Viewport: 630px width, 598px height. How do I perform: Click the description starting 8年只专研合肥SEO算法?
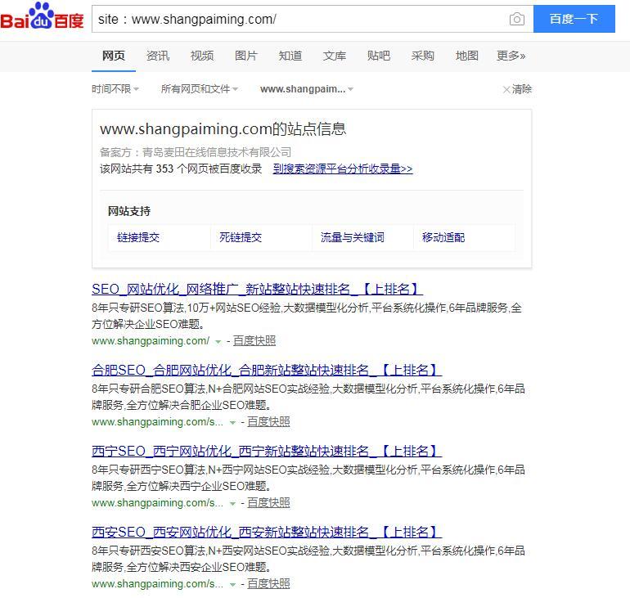[x=308, y=397]
